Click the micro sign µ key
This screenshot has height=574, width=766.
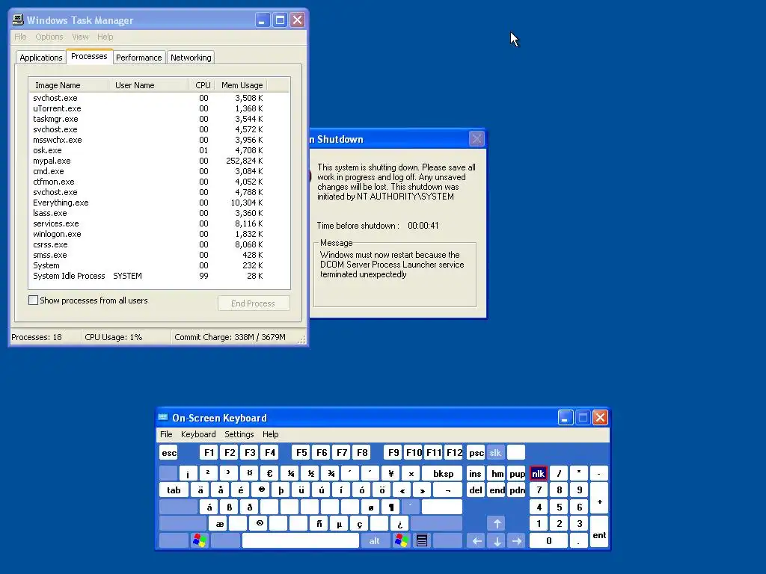pyautogui.click(x=339, y=524)
